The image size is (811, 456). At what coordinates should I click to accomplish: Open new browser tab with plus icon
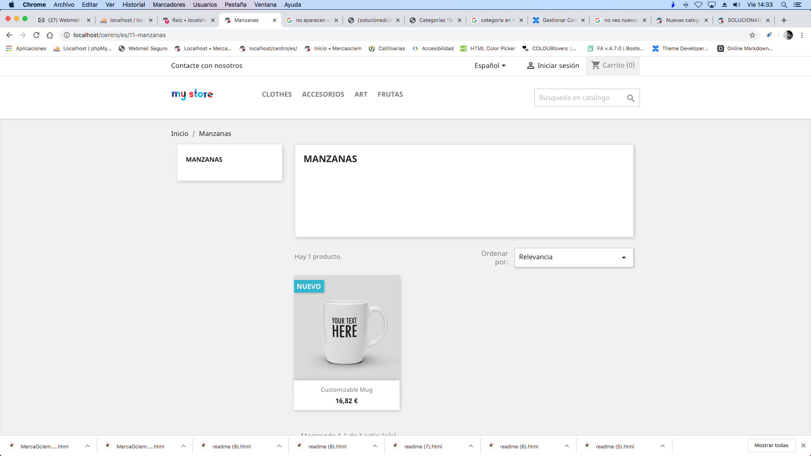click(784, 20)
